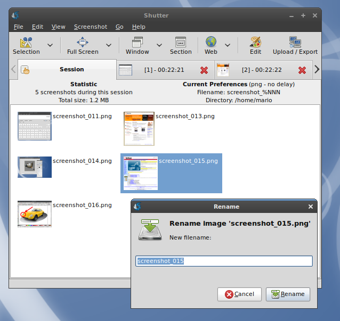
Task: Select the screenshot_013.png thumbnail
Action: [139, 128]
